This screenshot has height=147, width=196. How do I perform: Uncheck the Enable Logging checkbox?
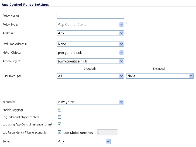tap(59, 110)
